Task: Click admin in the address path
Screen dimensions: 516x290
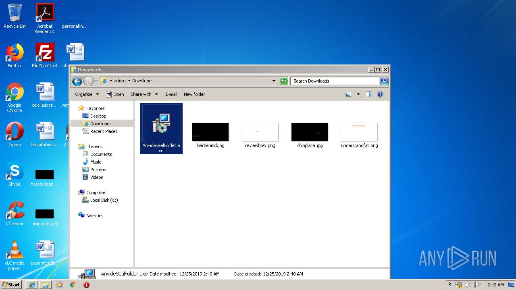Action: pyautogui.click(x=120, y=81)
